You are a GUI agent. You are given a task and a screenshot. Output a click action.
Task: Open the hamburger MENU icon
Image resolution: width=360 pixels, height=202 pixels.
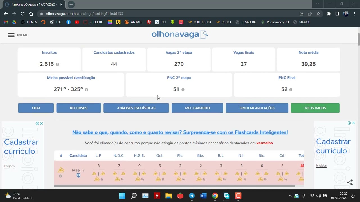pos(11,35)
